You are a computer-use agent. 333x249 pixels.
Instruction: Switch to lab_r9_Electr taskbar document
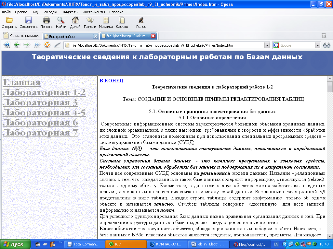208,244
